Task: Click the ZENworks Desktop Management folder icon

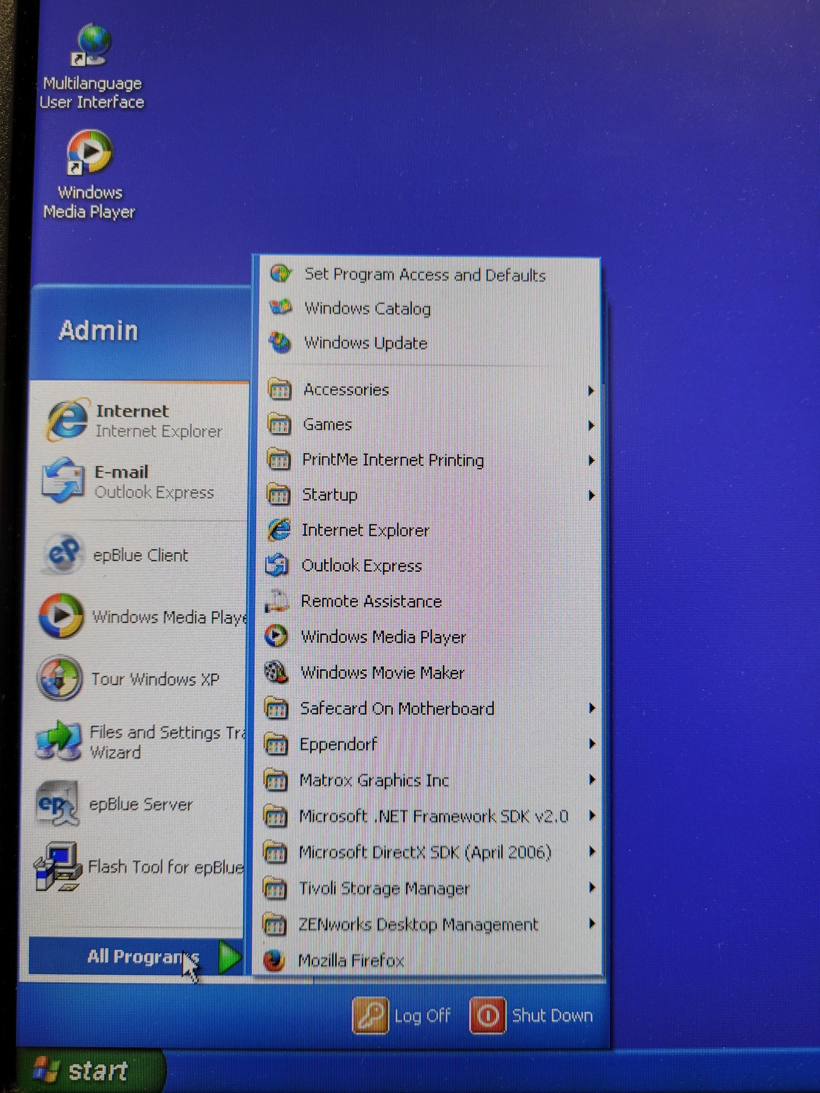Action: click(274, 924)
